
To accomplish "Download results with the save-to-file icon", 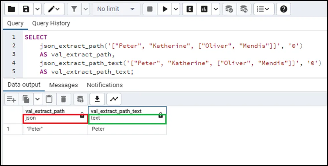I will (97, 99).
